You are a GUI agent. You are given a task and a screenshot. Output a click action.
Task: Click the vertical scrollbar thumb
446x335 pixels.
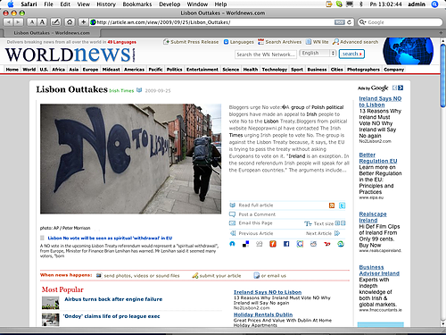click(442, 76)
